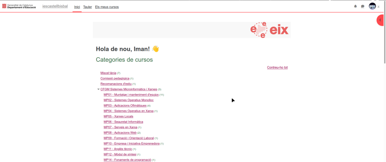The image size is (386, 162).
Task: Open the Miscel·lània category
Action: click(x=108, y=73)
